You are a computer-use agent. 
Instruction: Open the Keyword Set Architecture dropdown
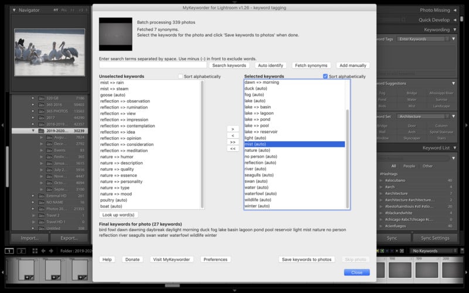[x=423, y=117]
